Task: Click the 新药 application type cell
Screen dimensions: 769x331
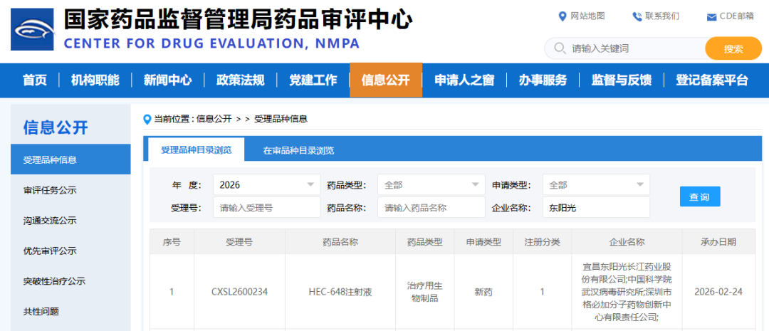Action: [x=483, y=292]
